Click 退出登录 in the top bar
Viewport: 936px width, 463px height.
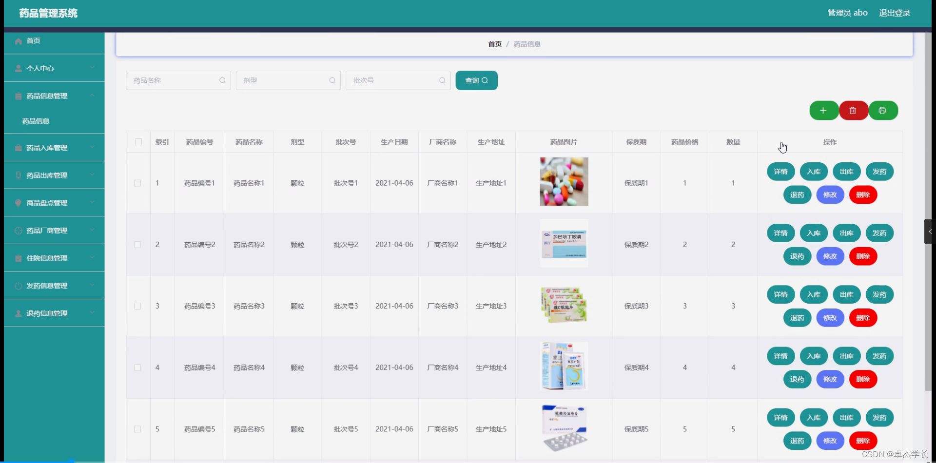tap(895, 13)
